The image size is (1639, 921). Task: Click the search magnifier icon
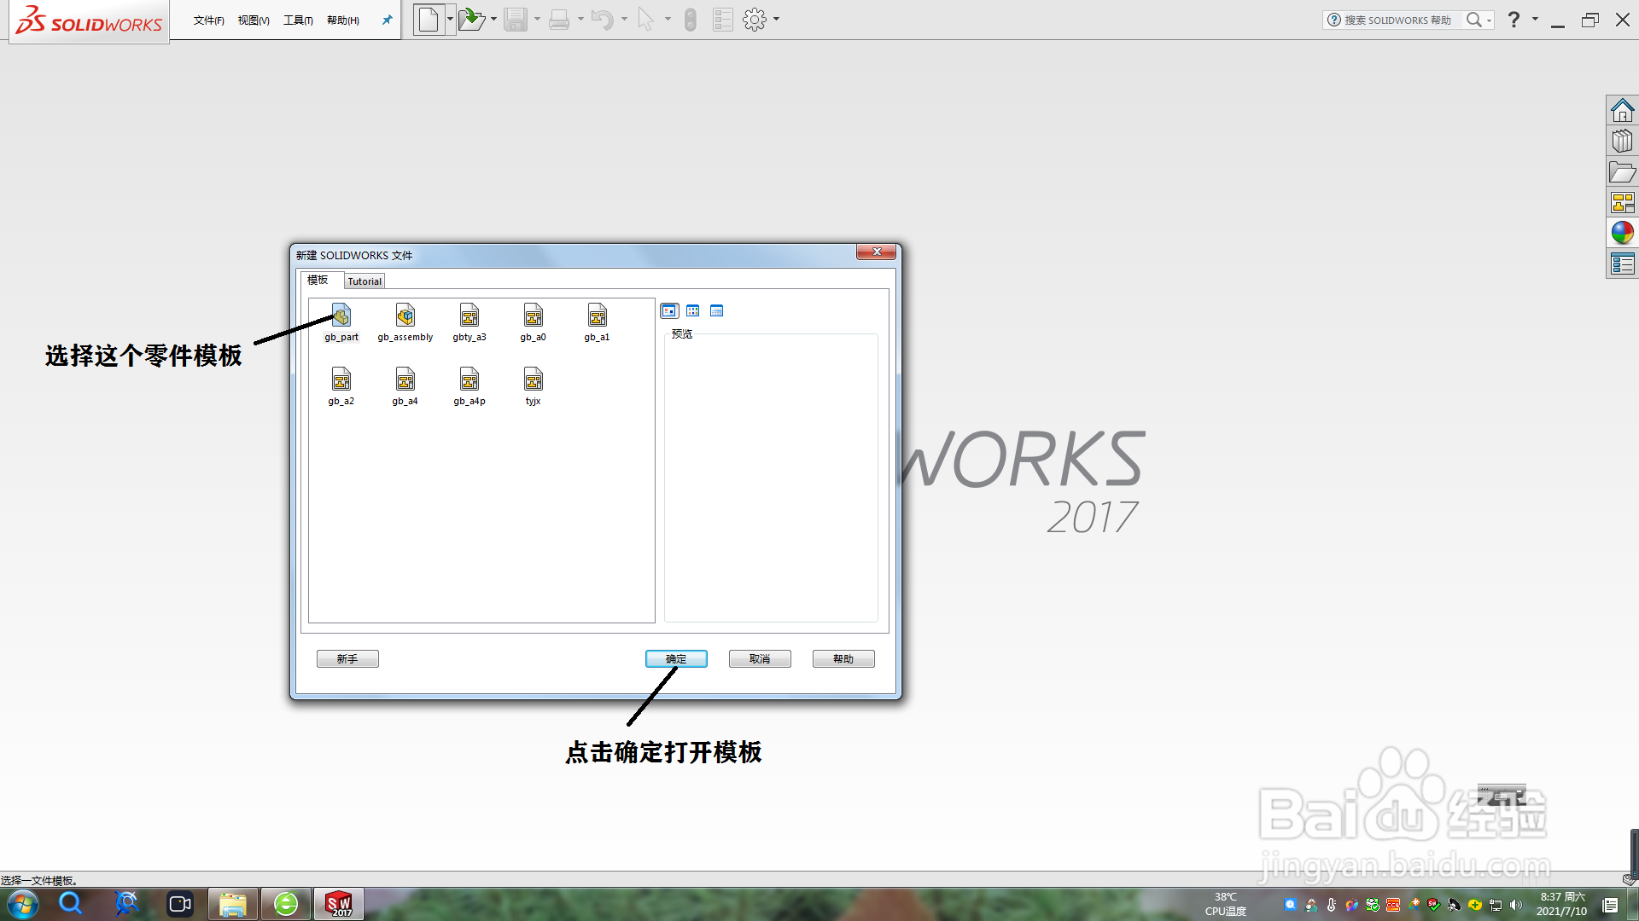[1473, 20]
